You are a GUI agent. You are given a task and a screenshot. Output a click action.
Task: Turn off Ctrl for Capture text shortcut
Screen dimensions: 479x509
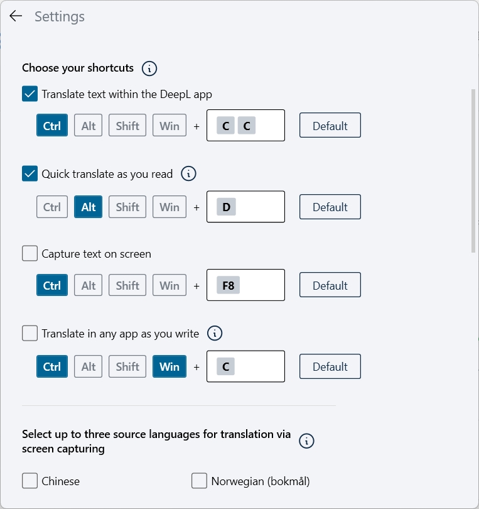(x=52, y=285)
